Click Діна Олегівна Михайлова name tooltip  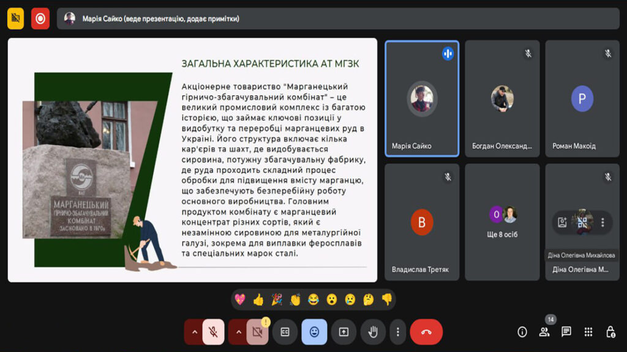pyautogui.click(x=581, y=255)
